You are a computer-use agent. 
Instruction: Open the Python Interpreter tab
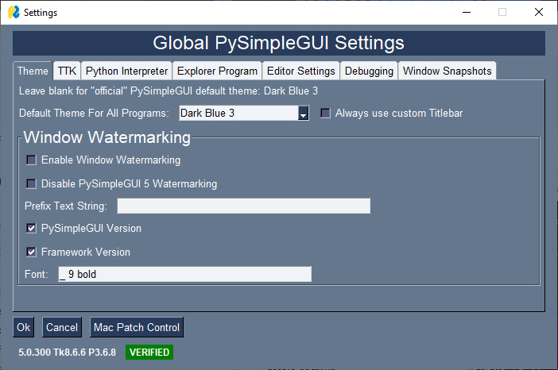click(x=126, y=71)
